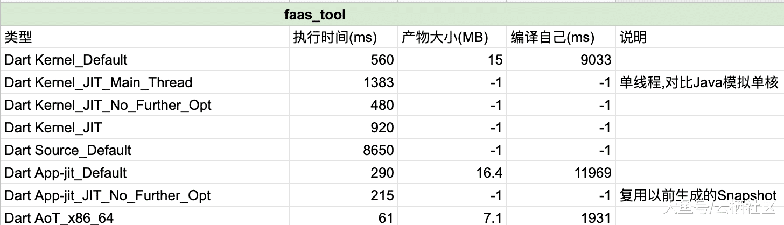Click the Dart Kernel_JIT row label
The height and width of the screenshot is (225, 784).
pos(144,128)
